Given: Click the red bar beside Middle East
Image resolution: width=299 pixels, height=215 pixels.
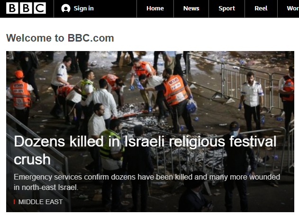Looking at the screenshot, I should (x=14, y=202).
